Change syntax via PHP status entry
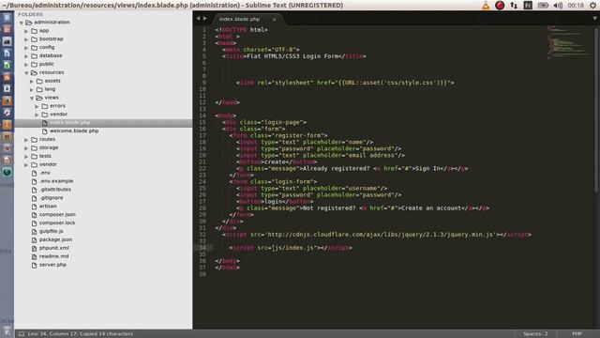The height and width of the screenshot is (338, 600). (577, 334)
